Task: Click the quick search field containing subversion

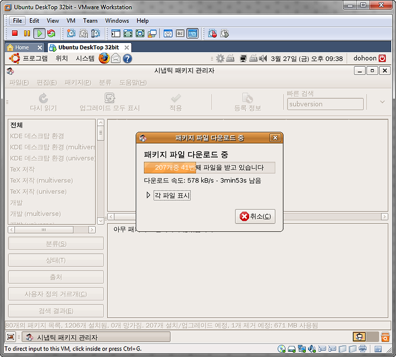Action: click(325, 104)
